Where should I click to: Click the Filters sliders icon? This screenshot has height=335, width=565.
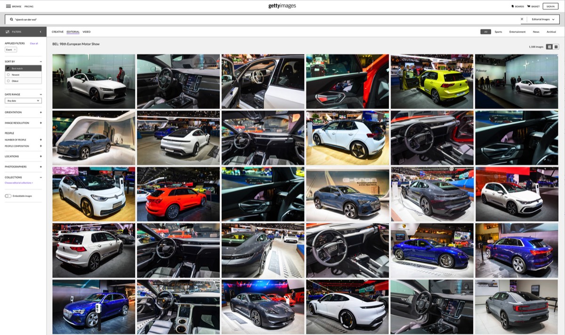click(x=8, y=32)
